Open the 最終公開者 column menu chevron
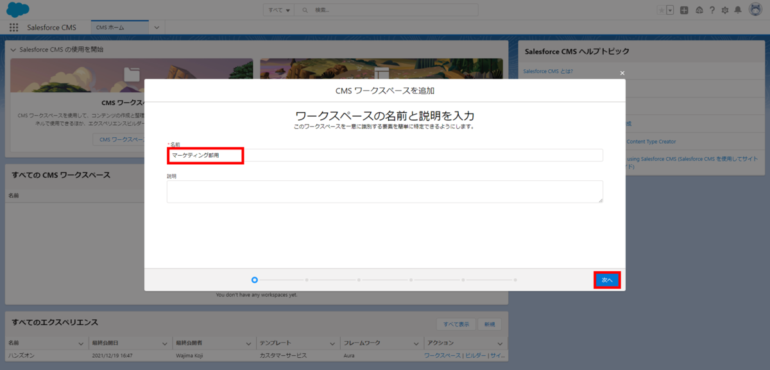The width and height of the screenshot is (770, 370). click(x=248, y=343)
